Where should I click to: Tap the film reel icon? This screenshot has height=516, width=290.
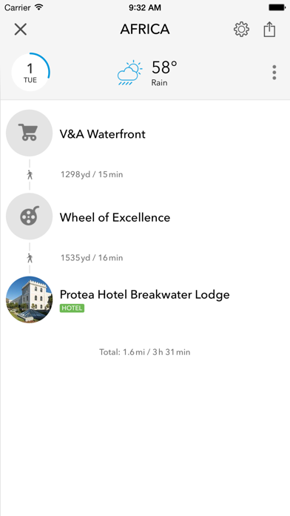tap(30, 216)
